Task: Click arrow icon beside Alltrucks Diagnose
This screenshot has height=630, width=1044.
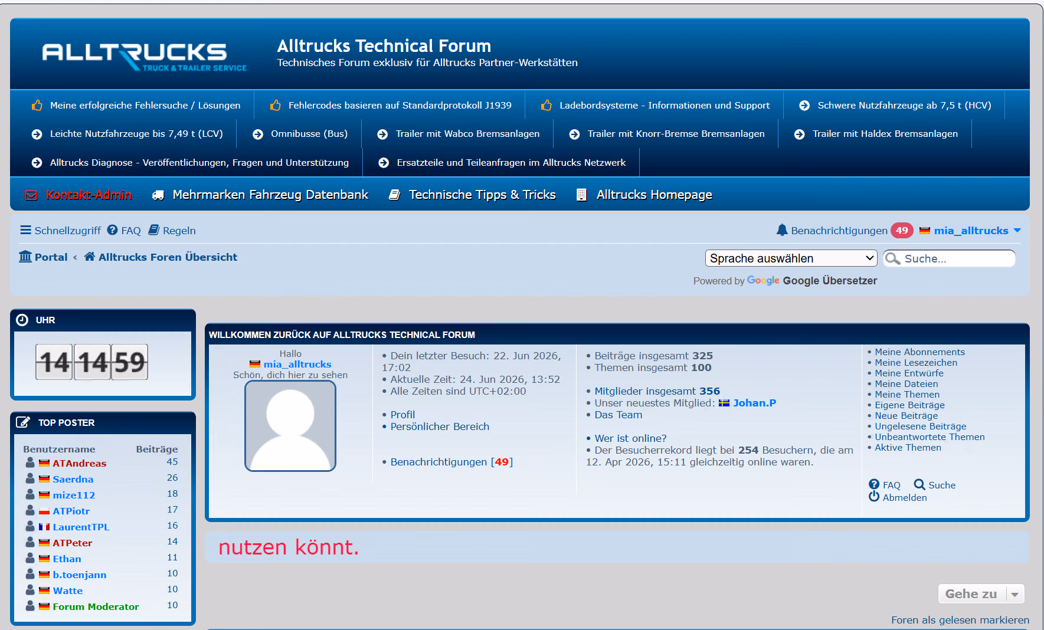Action: (x=37, y=163)
